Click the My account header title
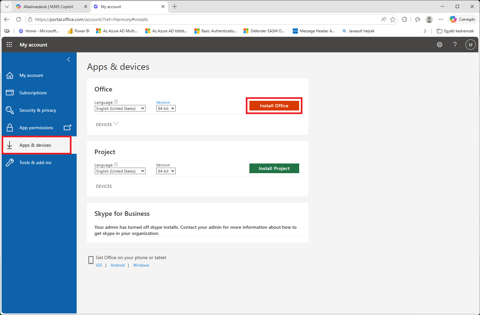 pyautogui.click(x=34, y=45)
